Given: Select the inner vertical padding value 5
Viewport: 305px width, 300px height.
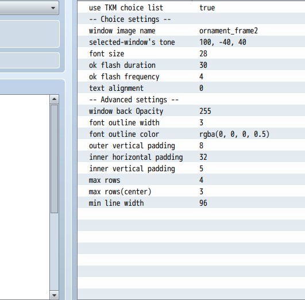Looking at the screenshot, I should click(202, 169).
